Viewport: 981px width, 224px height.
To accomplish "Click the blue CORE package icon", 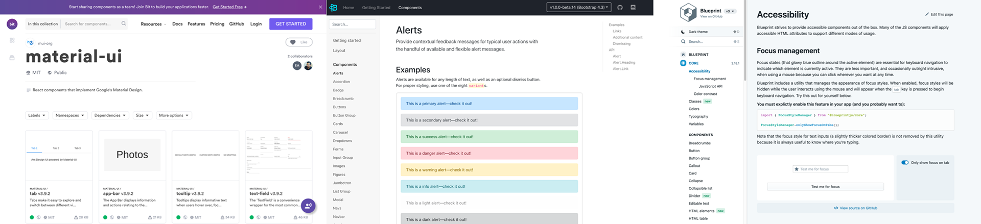I will pos(683,63).
